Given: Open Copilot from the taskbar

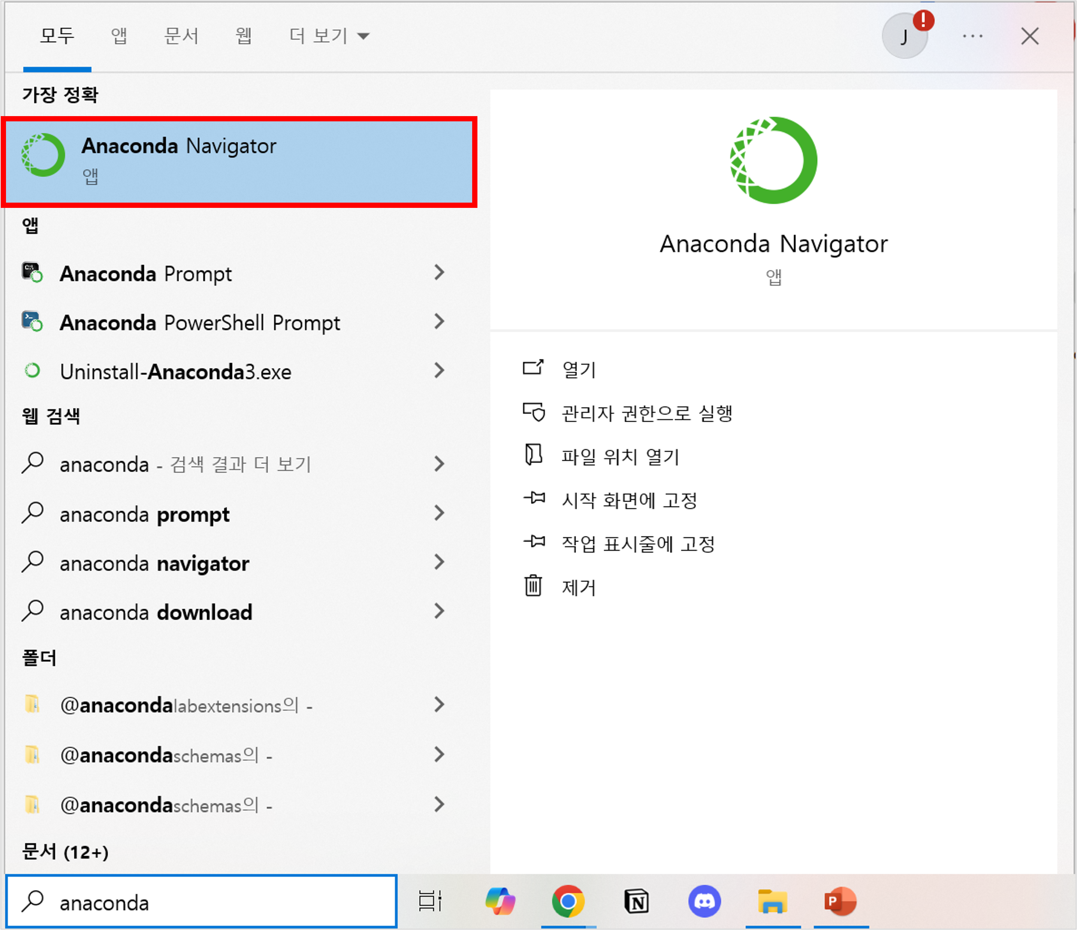Looking at the screenshot, I should coord(500,902).
